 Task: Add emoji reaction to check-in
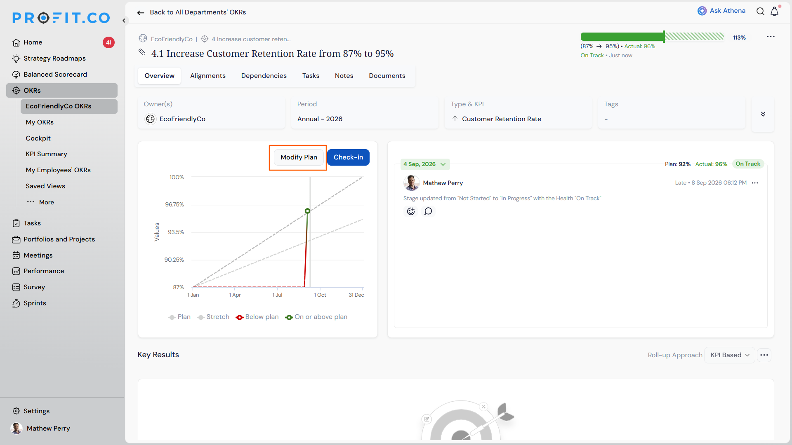[x=411, y=211]
